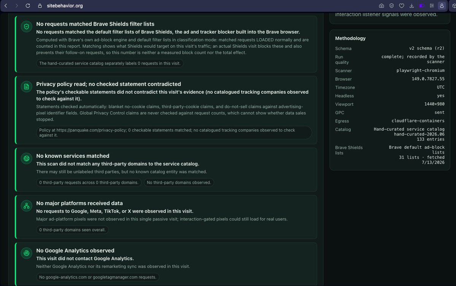
Task: Click the purple extension icon in toolbar
Action: point(421,6)
